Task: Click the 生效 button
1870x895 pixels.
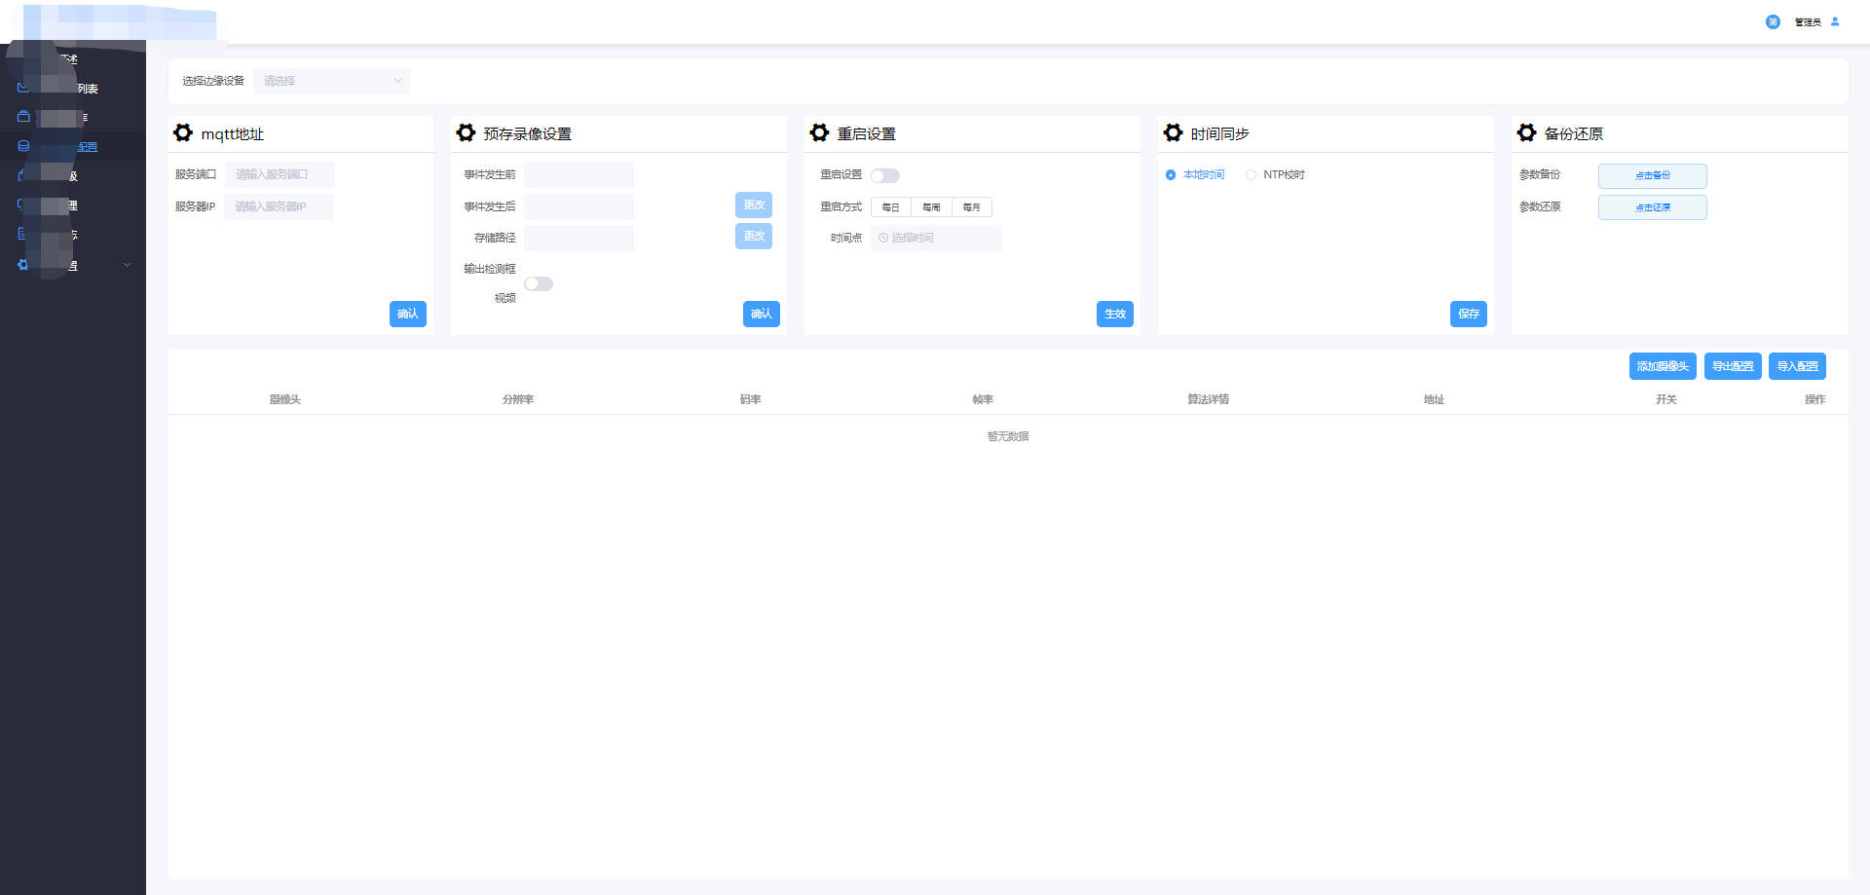Action: pos(1115,314)
